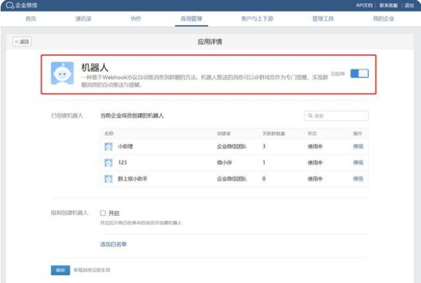Click the 小助理 robot icon
Screen dimensions: 421x283
coord(108,147)
